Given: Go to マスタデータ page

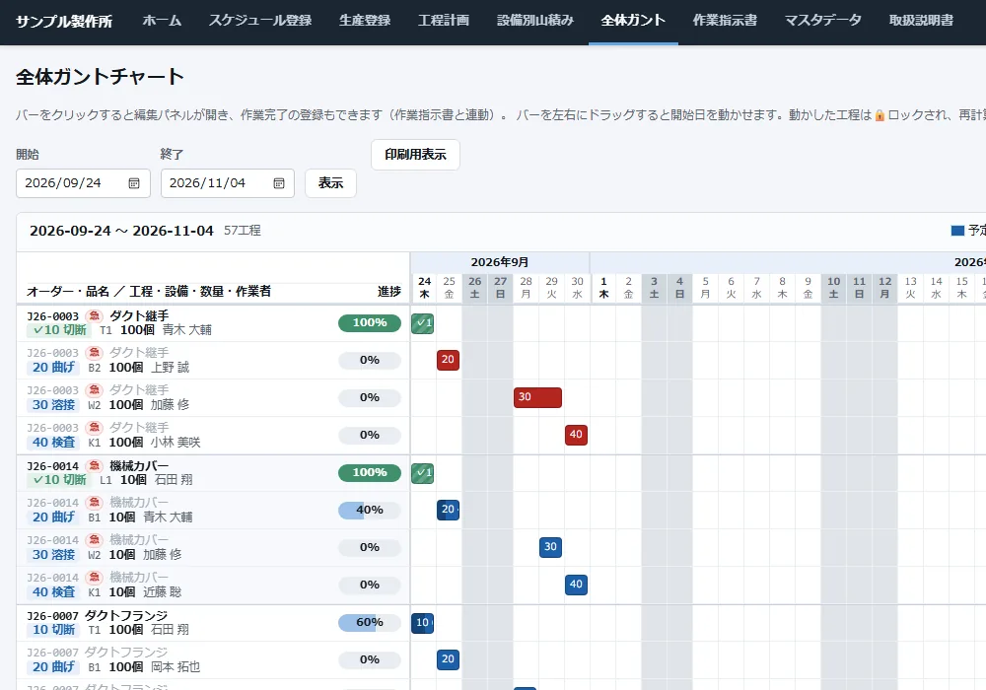Looking at the screenshot, I should pos(822,21).
